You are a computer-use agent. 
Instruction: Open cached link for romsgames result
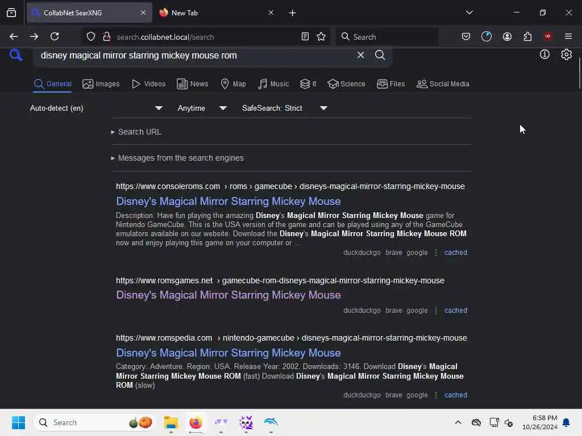click(x=455, y=311)
